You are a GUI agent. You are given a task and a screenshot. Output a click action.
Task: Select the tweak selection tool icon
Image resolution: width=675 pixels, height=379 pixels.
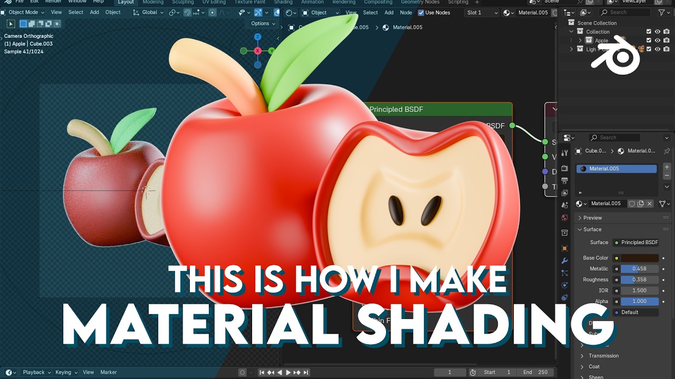point(11,23)
